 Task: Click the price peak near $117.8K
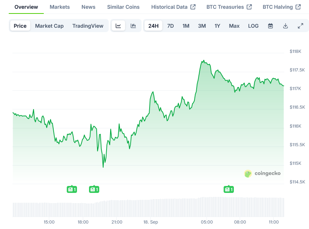pos(204,61)
